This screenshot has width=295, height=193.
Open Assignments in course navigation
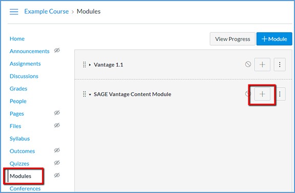25,64
